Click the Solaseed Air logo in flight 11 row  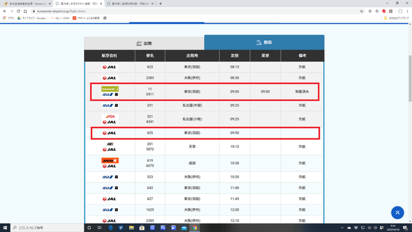pyautogui.click(x=110, y=89)
